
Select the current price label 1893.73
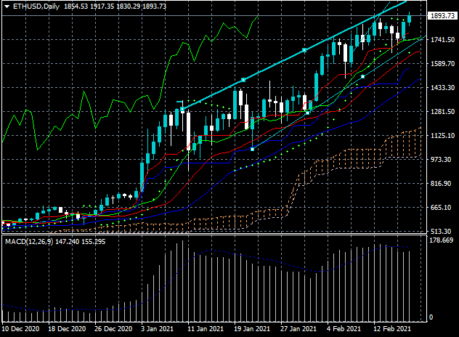tap(442, 15)
